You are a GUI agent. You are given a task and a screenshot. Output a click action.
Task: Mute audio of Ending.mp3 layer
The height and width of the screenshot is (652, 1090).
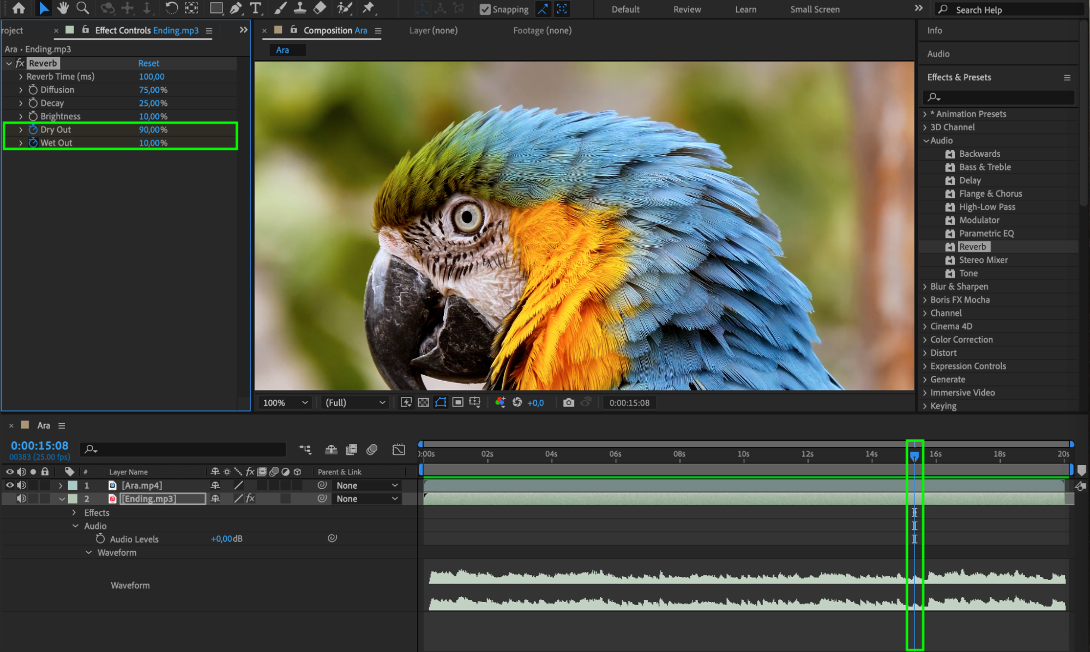(21, 498)
